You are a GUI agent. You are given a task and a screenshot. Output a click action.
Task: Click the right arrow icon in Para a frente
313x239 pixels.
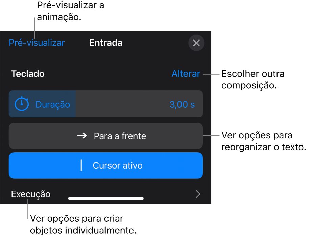coord(82,136)
